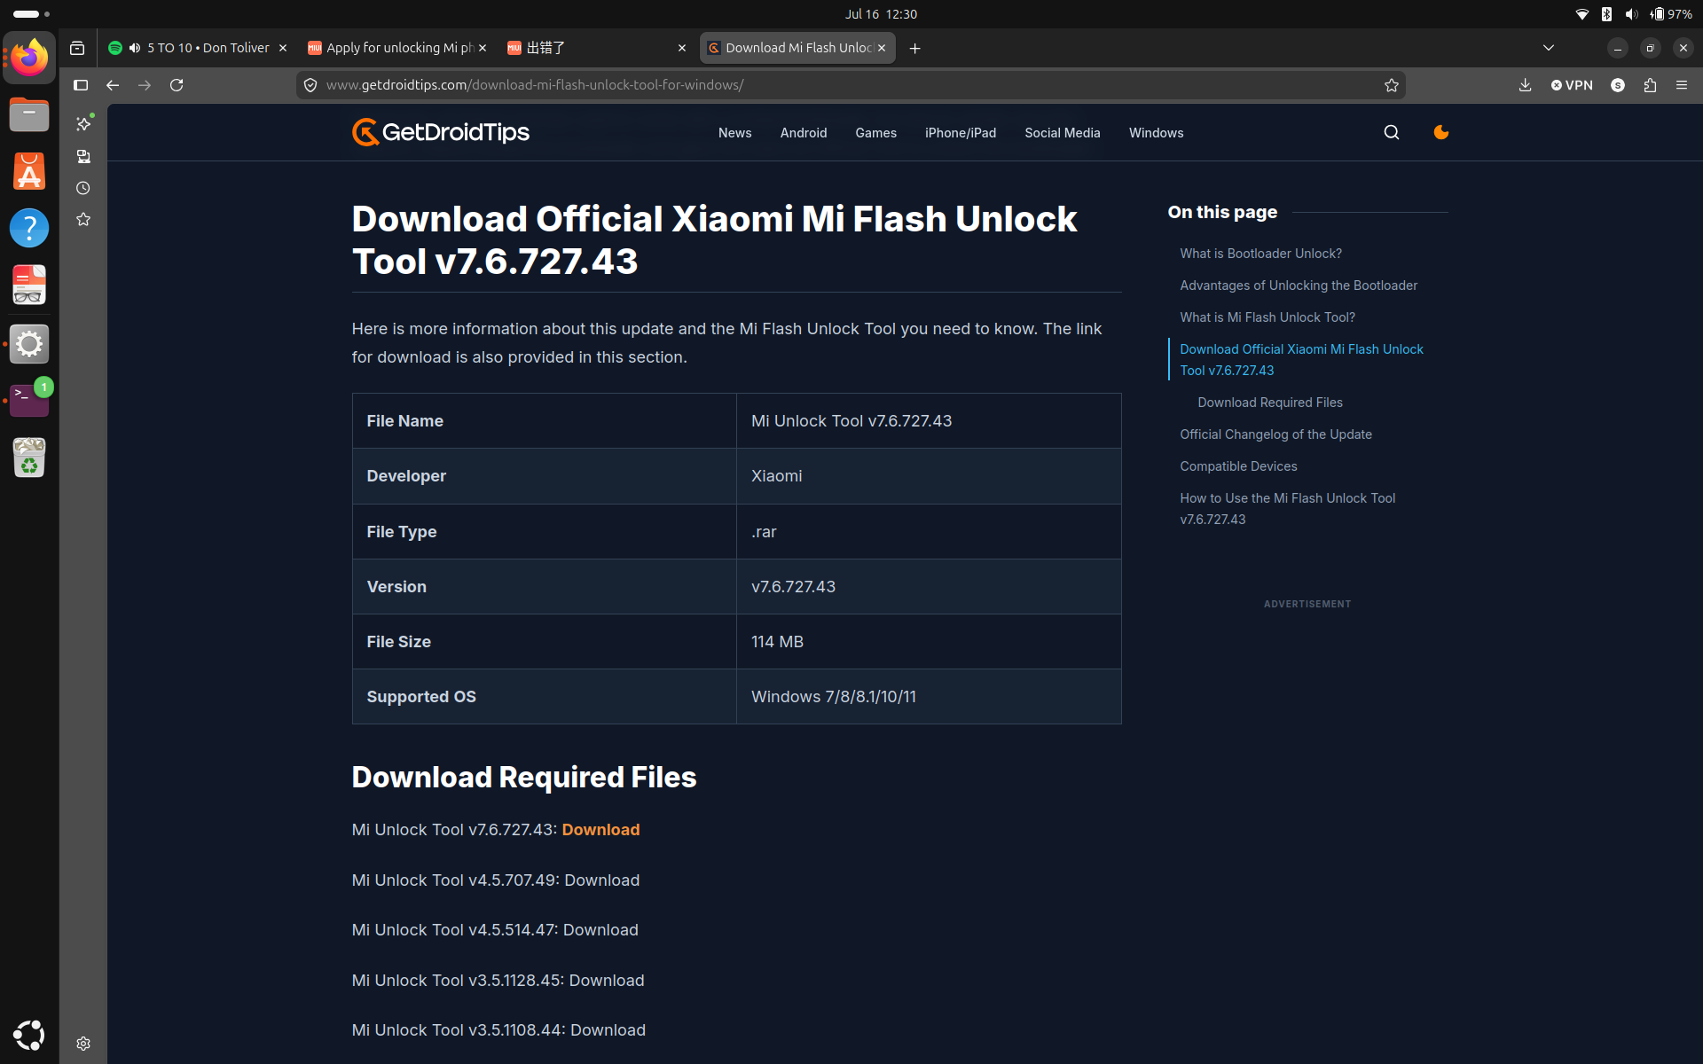Open the Windows menu item
The image size is (1703, 1064).
pos(1157,133)
